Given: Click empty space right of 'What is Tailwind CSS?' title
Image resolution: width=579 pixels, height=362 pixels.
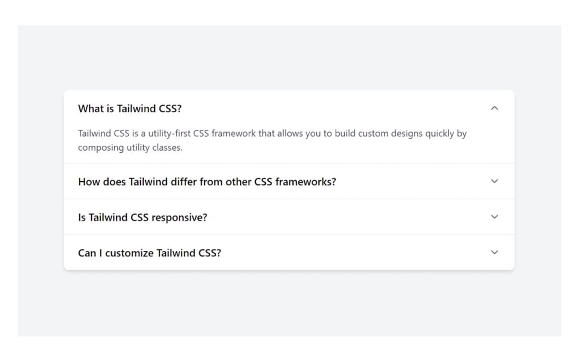Looking at the screenshot, I should point(332,108).
